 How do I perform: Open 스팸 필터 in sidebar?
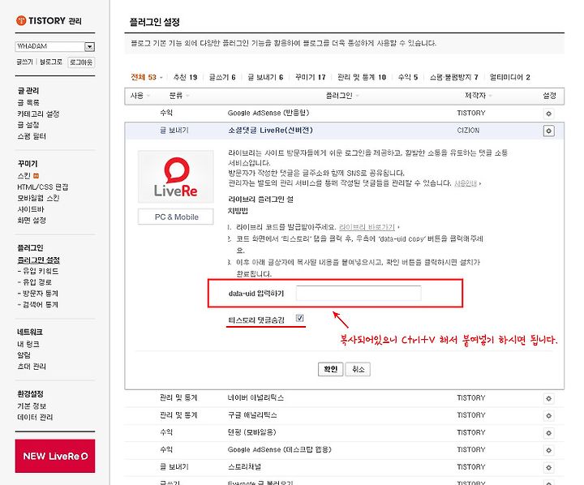(32, 136)
